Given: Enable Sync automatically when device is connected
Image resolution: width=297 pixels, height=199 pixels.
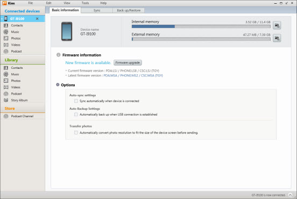Looking at the screenshot, I should 76,101.
